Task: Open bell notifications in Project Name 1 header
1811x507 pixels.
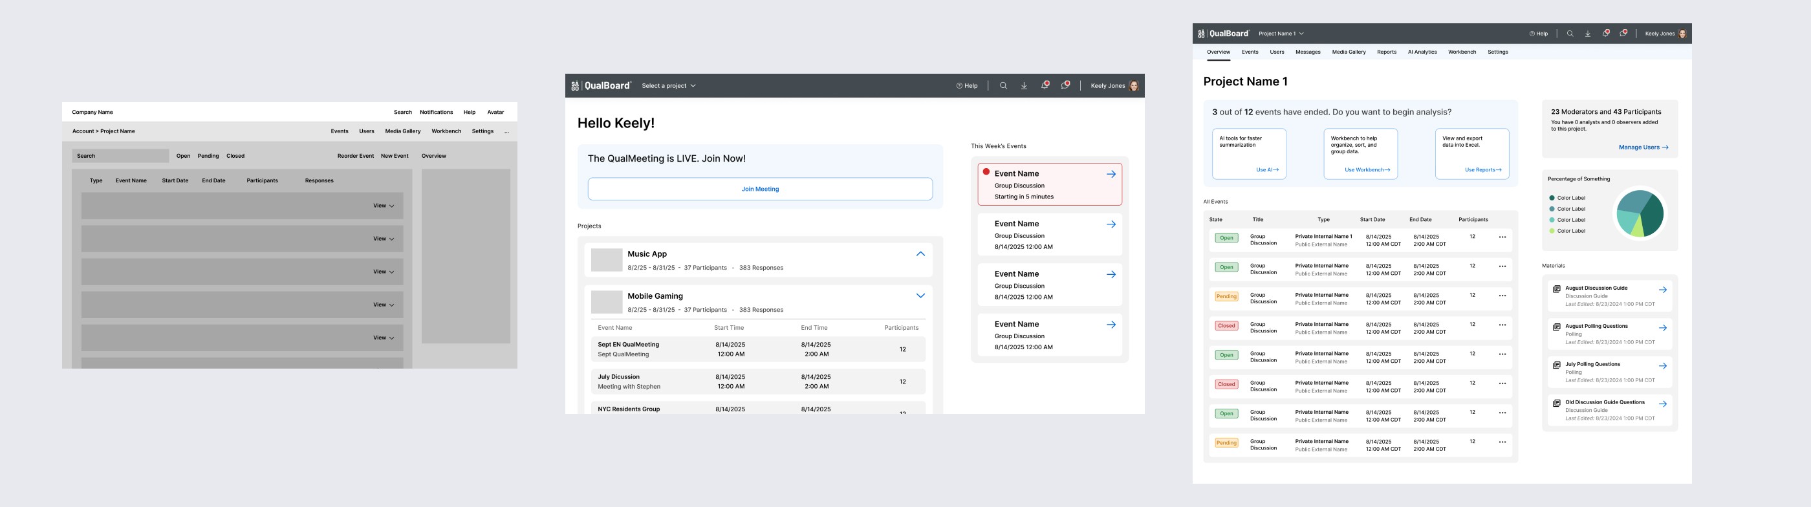Action: point(1606,33)
